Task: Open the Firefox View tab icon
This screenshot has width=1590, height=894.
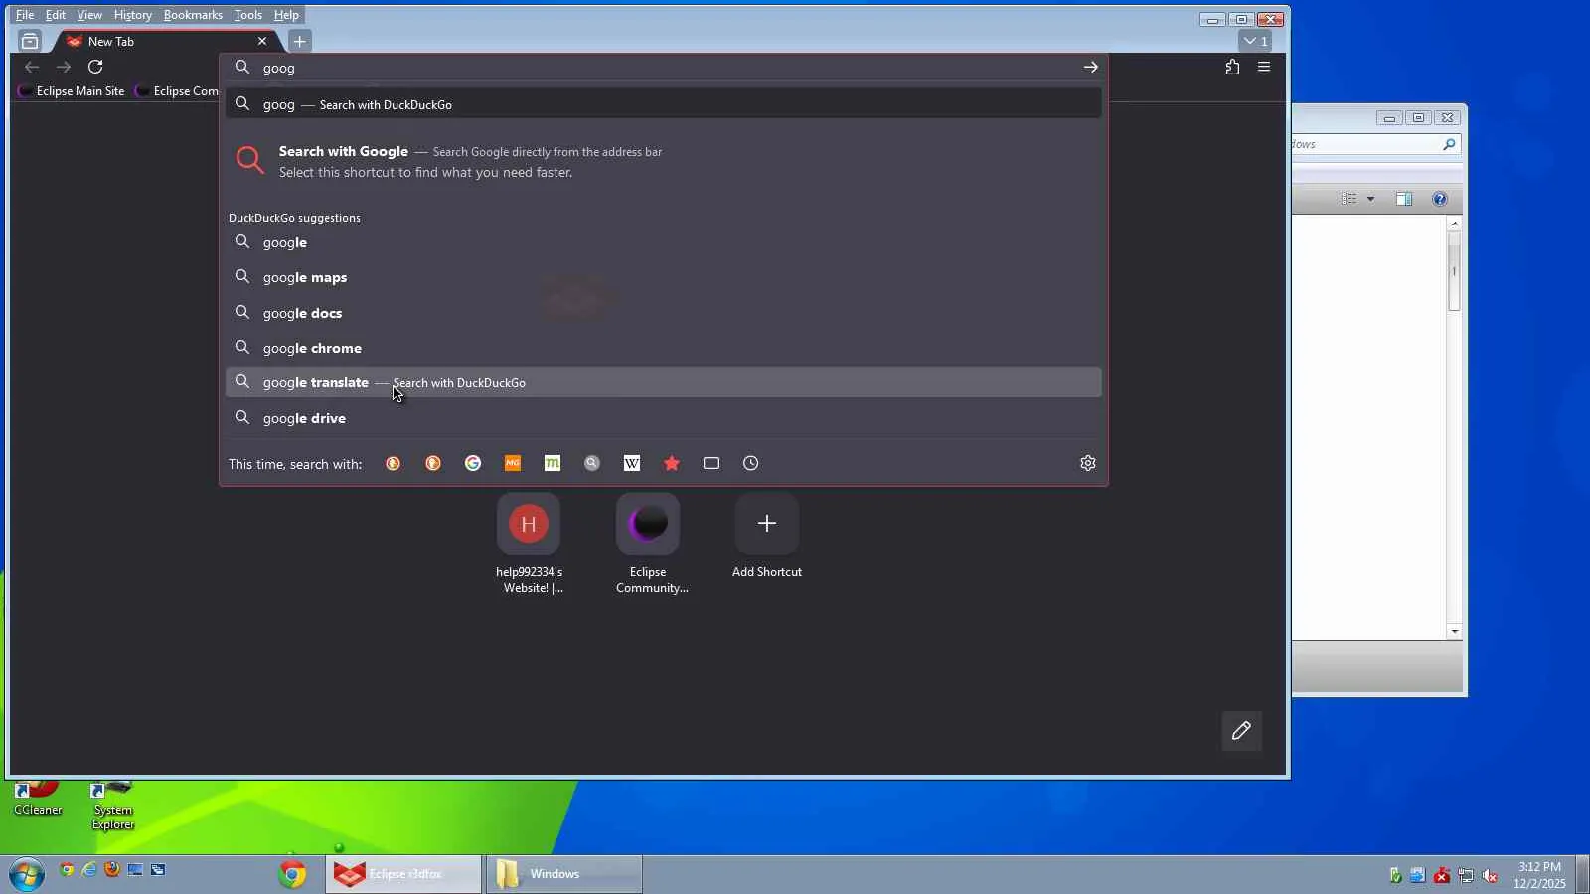Action: click(30, 41)
